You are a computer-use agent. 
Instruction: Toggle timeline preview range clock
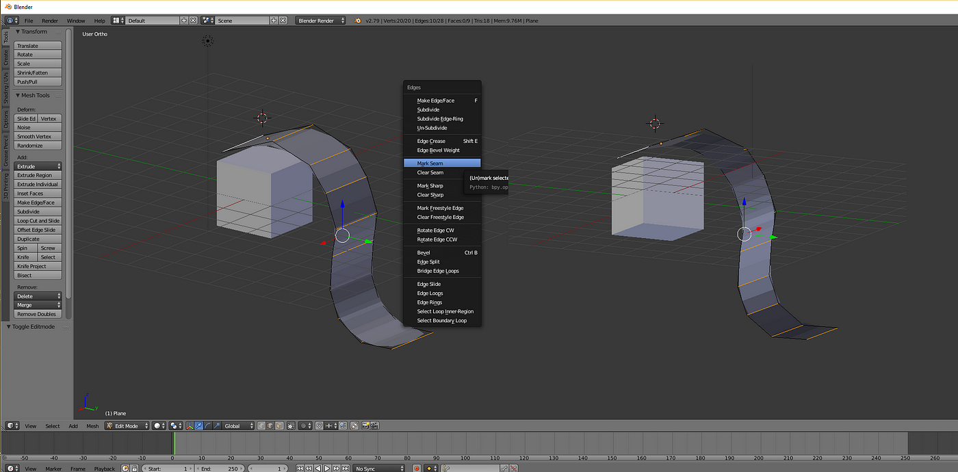[125, 469]
